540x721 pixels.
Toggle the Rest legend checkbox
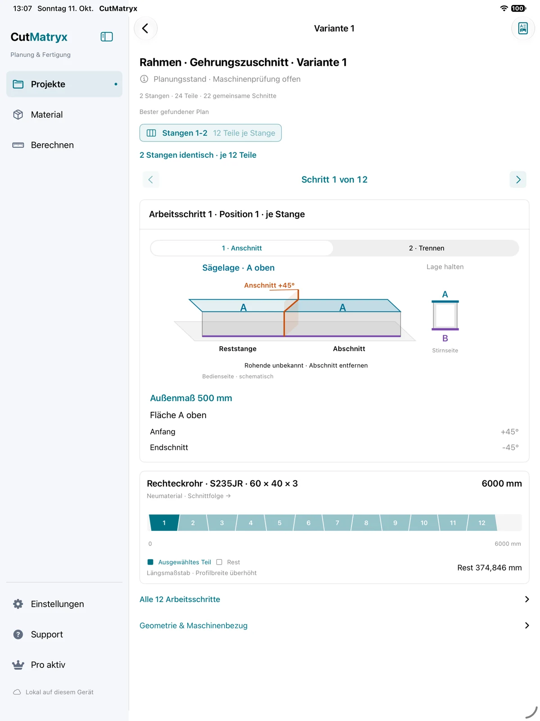pyautogui.click(x=219, y=562)
